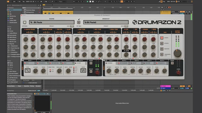This screenshot has height=113, width=202.
Task: Open the 1 Bar quantization dropdown
Action: (46, 2)
